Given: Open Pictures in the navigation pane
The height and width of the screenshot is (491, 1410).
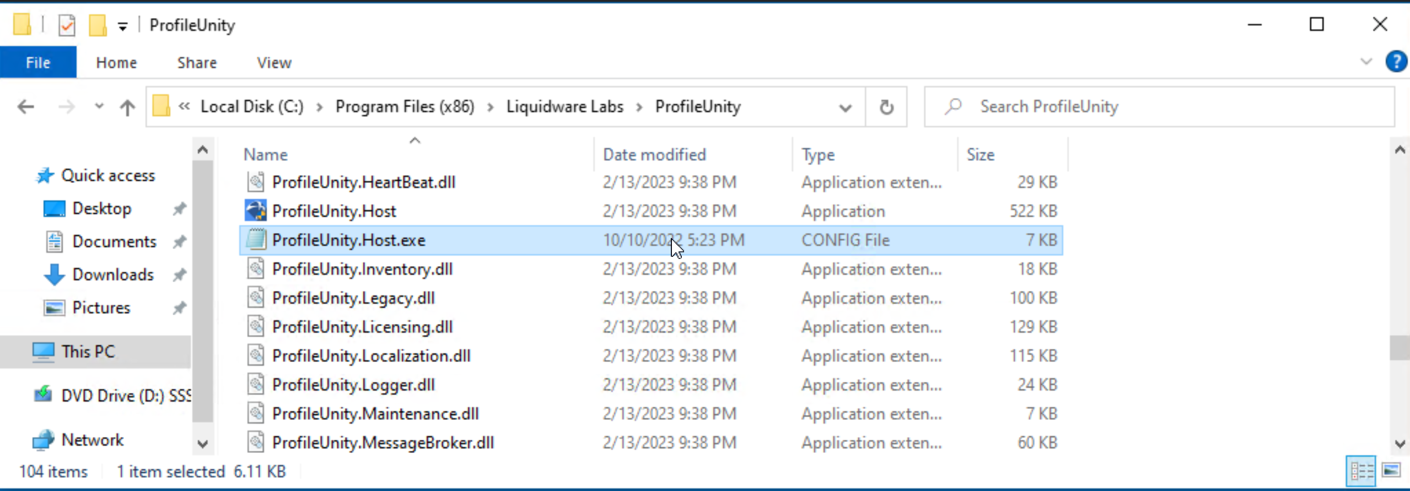Looking at the screenshot, I should click(101, 307).
